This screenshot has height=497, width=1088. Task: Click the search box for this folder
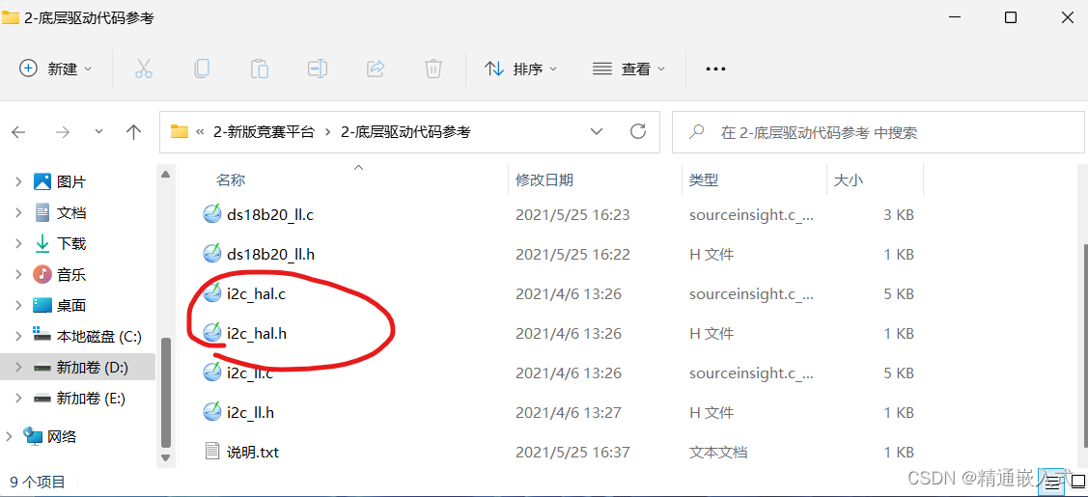tap(879, 131)
